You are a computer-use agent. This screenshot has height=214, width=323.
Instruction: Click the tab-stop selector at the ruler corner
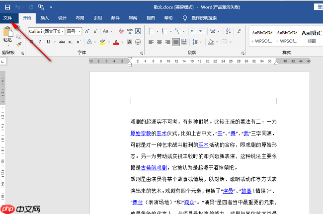[2, 61]
